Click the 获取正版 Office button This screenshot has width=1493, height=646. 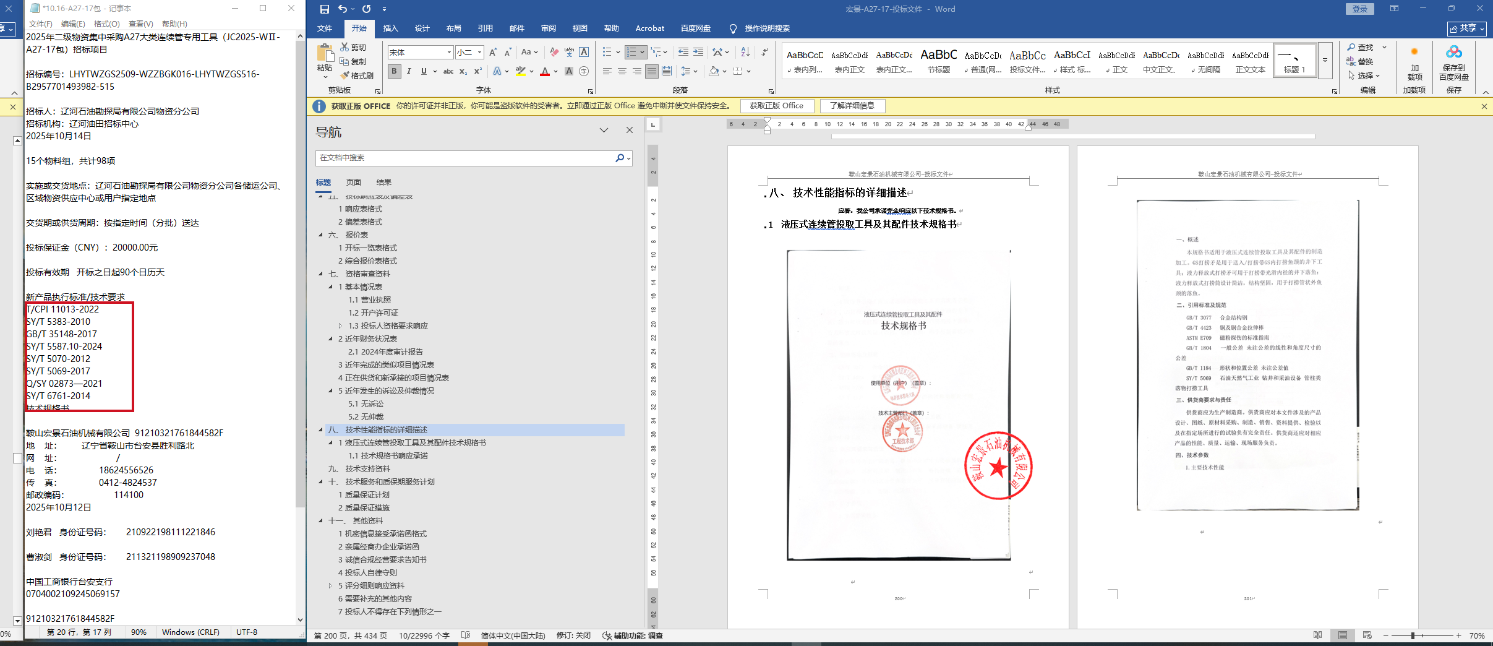(x=777, y=106)
